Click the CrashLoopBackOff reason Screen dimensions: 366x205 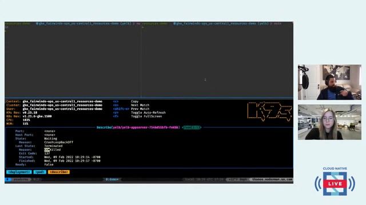[x=59, y=142]
